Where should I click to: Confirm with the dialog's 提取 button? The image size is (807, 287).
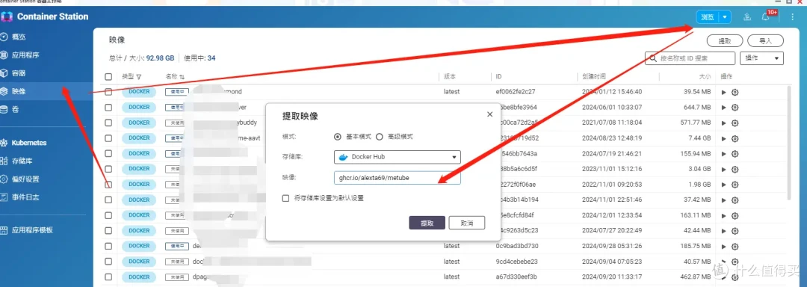coord(427,223)
